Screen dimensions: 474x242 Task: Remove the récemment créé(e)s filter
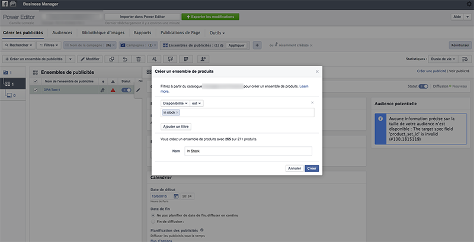[312, 45]
